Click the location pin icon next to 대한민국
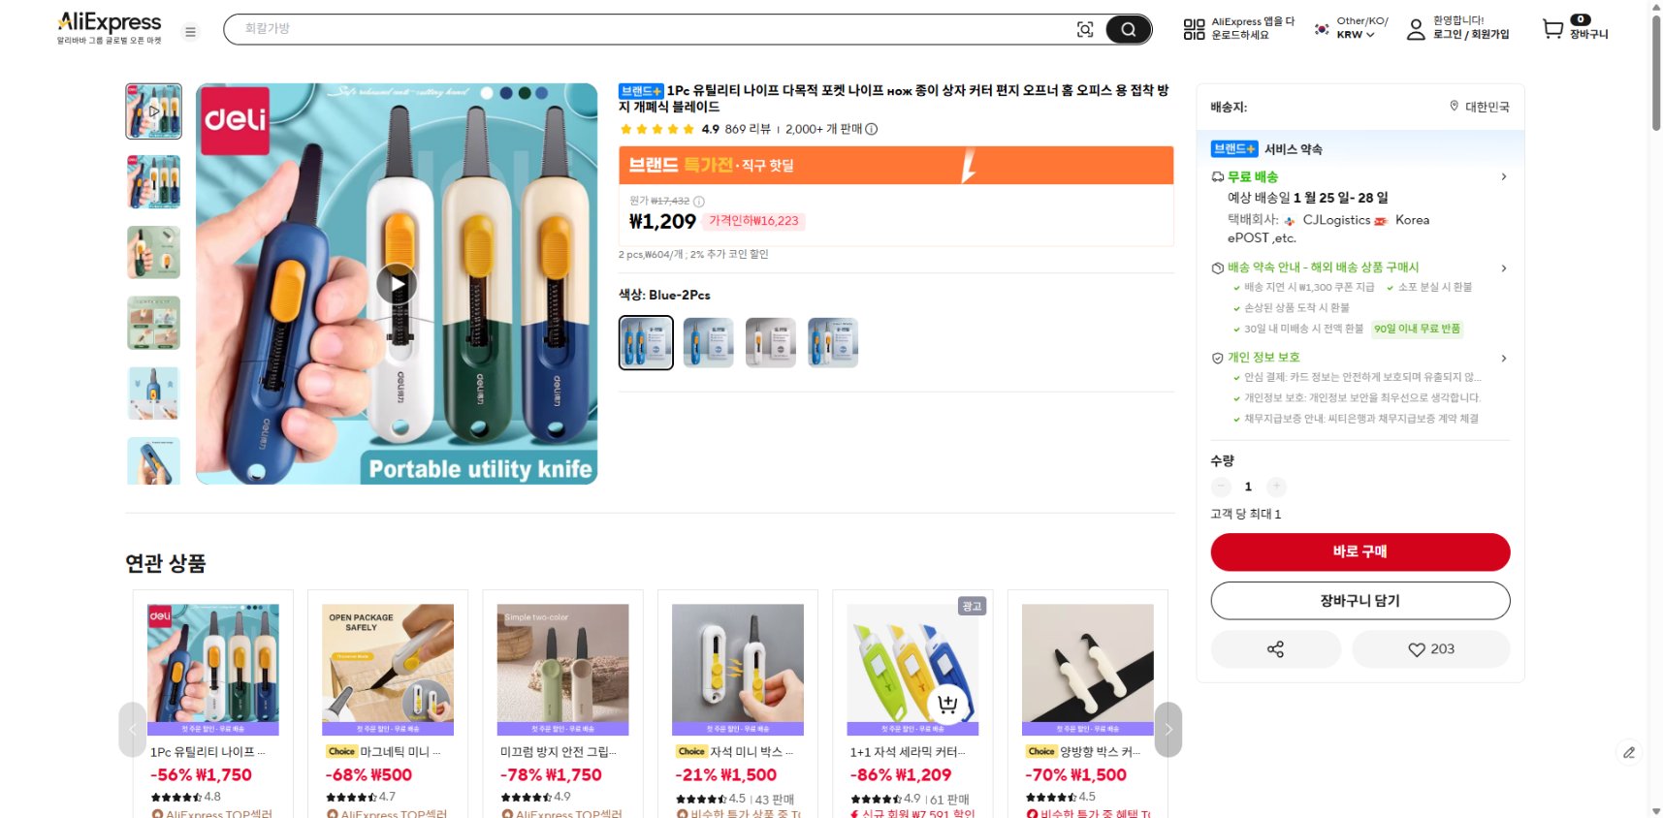This screenshot has width=1663, height=818. coord(1452,107)
